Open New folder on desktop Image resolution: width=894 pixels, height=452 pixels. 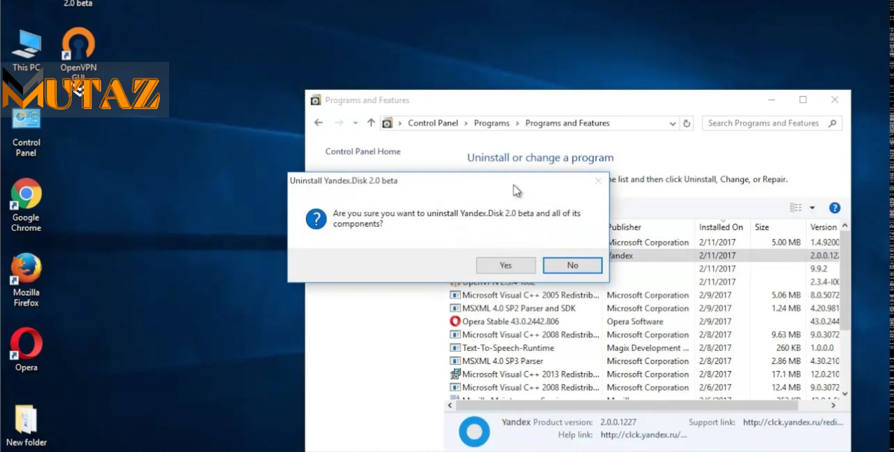[x=26, y=426]
